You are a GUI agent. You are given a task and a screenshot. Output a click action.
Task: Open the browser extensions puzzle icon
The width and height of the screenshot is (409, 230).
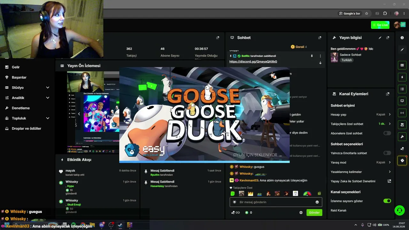point(385,13)
